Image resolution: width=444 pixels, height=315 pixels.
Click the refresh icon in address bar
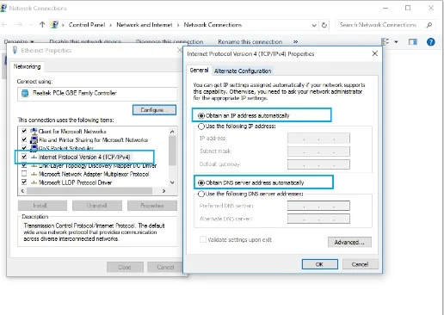[x=324, y=25]
